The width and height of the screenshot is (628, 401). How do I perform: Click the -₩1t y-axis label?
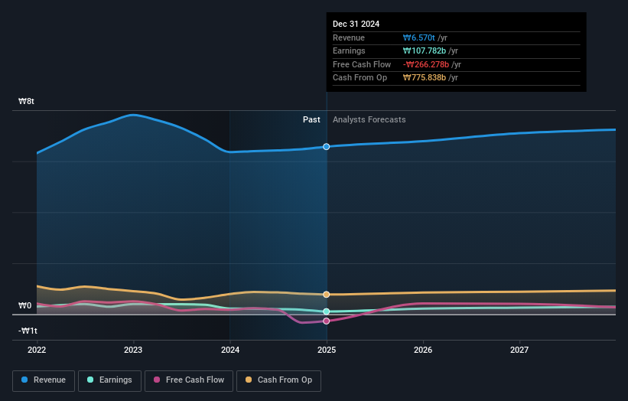pos(28,331)
